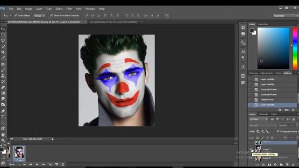
Task: Create a new group folder in Layers panel
Action: pyautogui.click(x=281, y=165)
